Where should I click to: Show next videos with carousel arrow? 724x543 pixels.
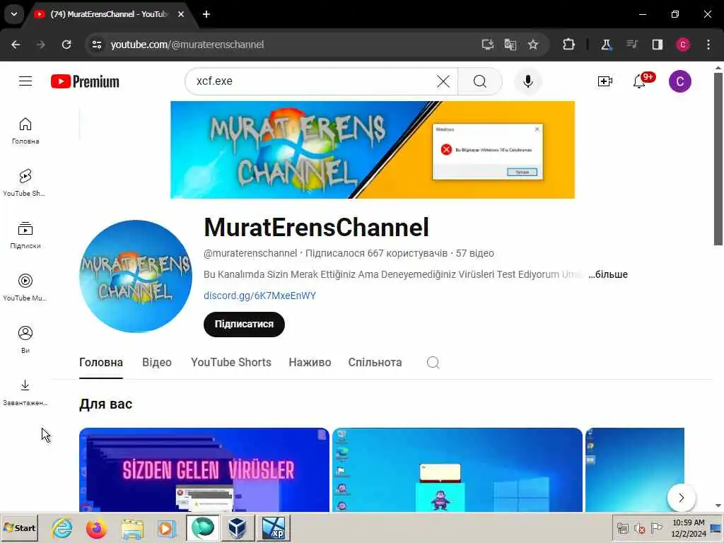click(681, 498)
